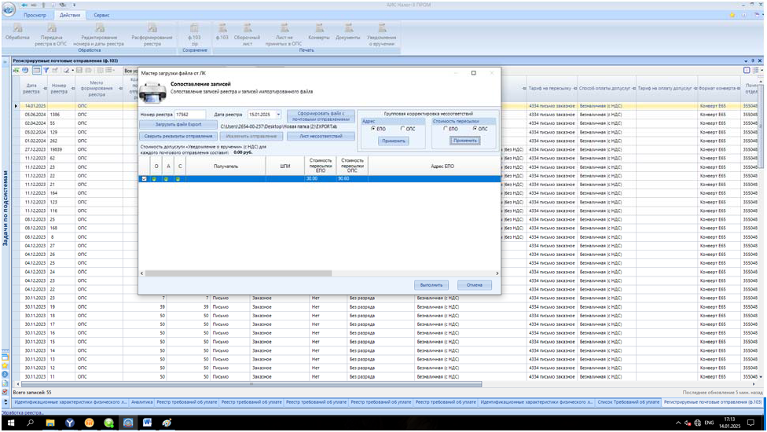This screenshot has width=767, height=432.
Task: Open the Аналитика bottom tab
Action: coord(141,401)
